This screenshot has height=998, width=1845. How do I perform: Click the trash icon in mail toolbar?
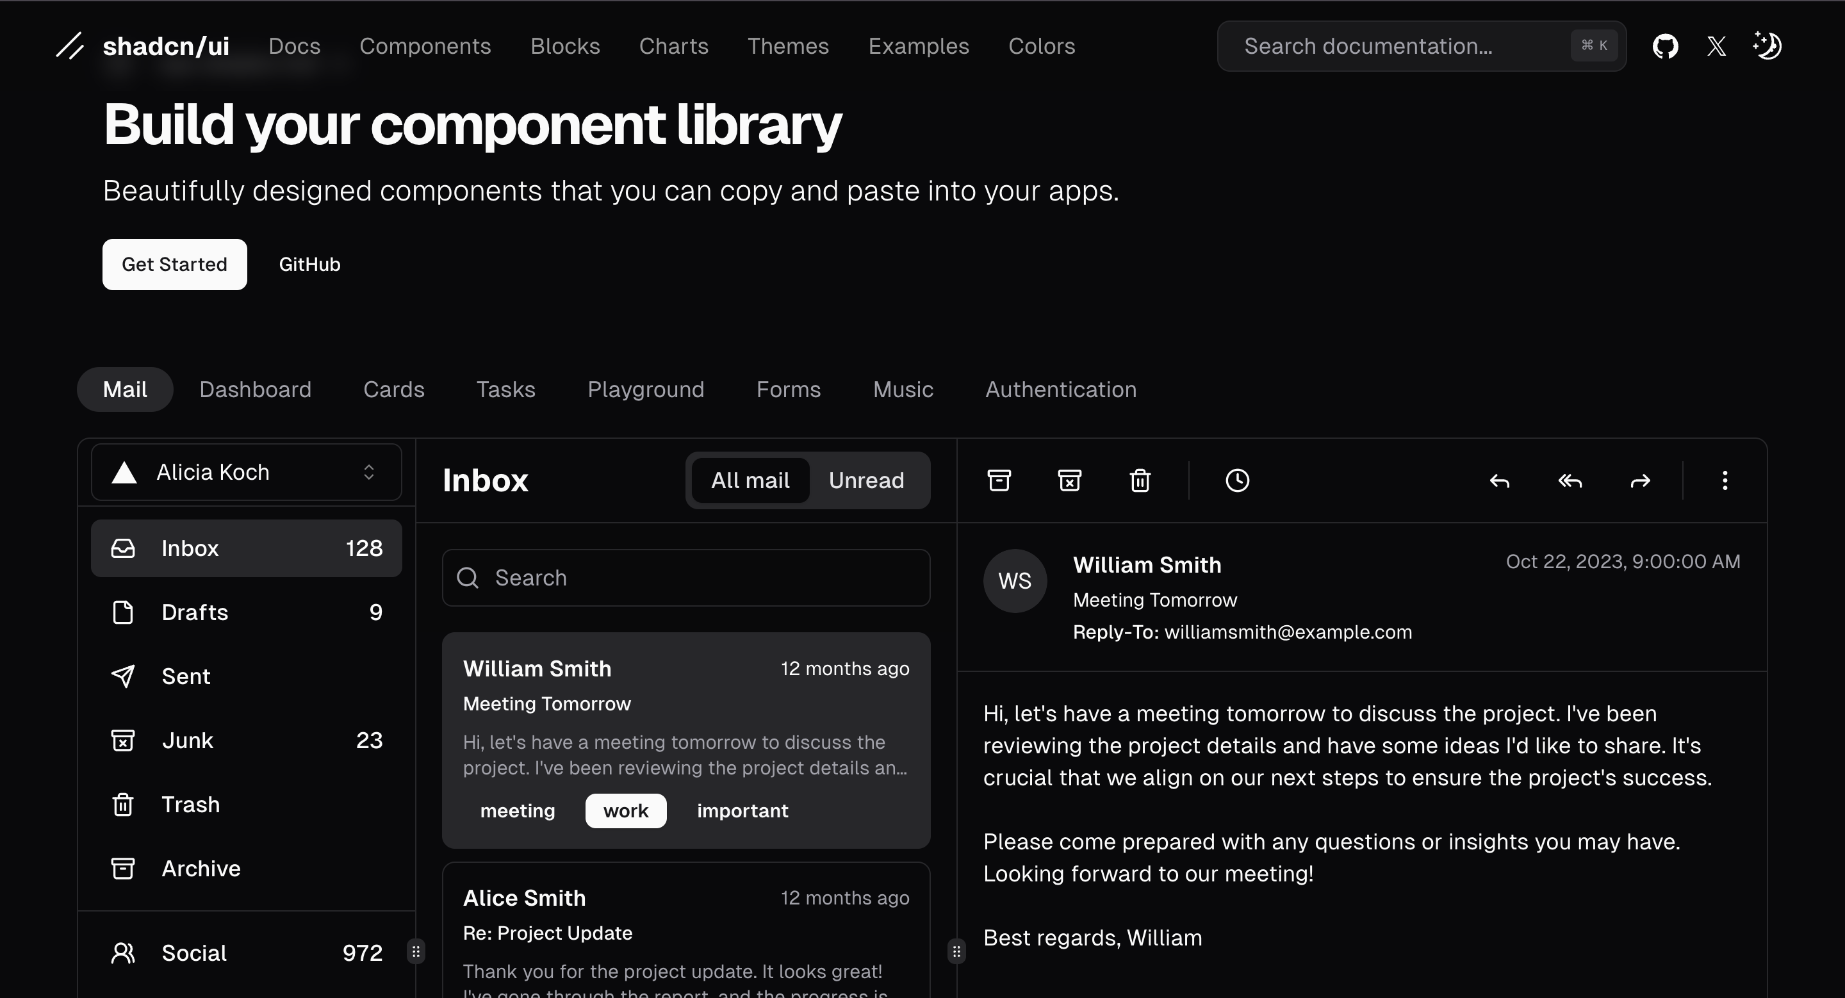(x=1140, y=480)
